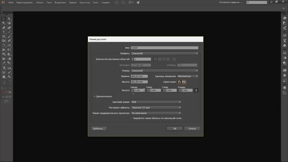Click the Отмена button
288x162 pixels.
(192, 129)
